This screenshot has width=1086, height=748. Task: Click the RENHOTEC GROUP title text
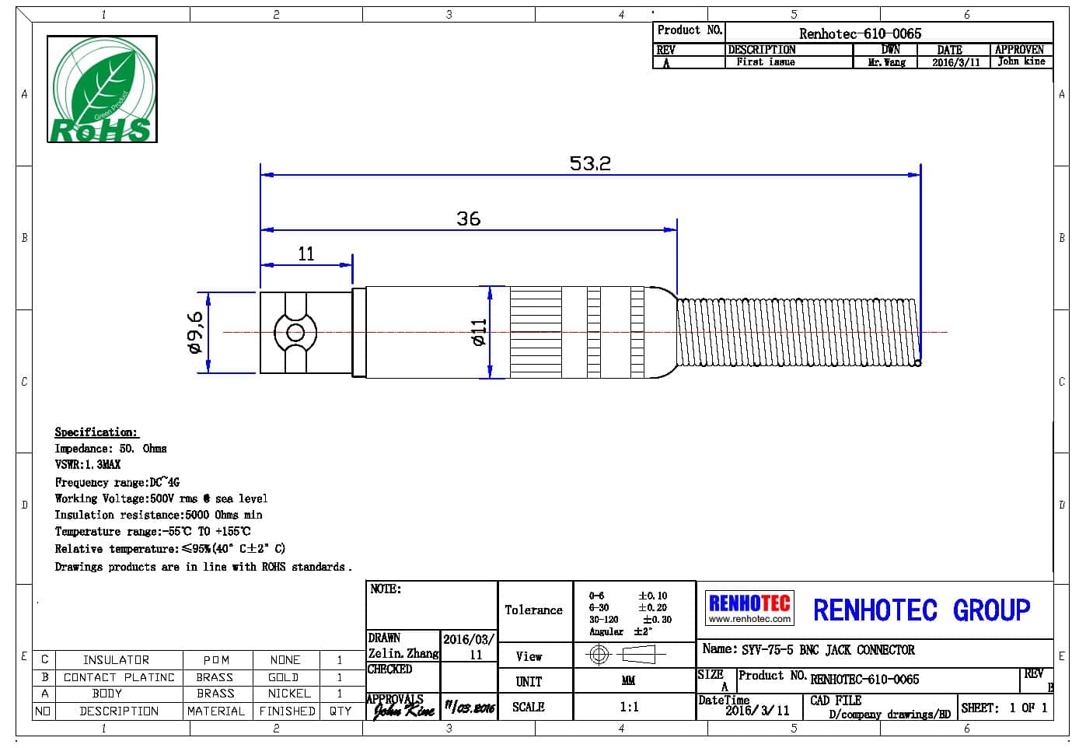click(921, 610)
